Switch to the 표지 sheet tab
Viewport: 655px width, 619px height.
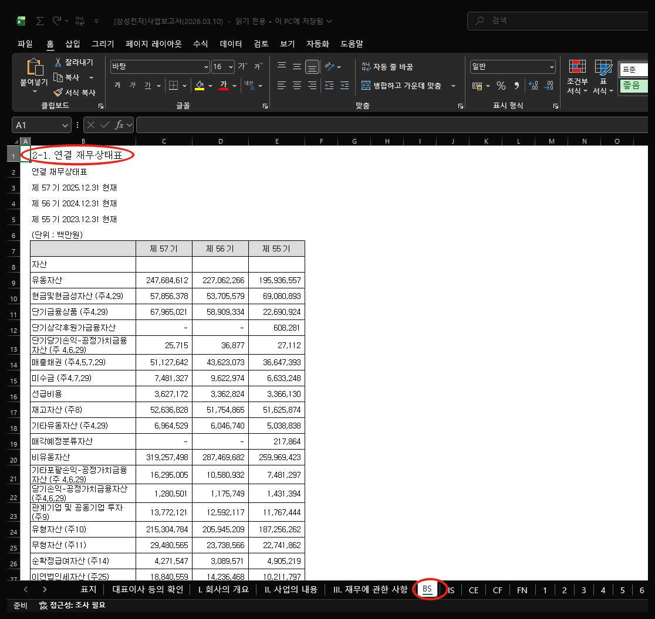pos(89,589)
